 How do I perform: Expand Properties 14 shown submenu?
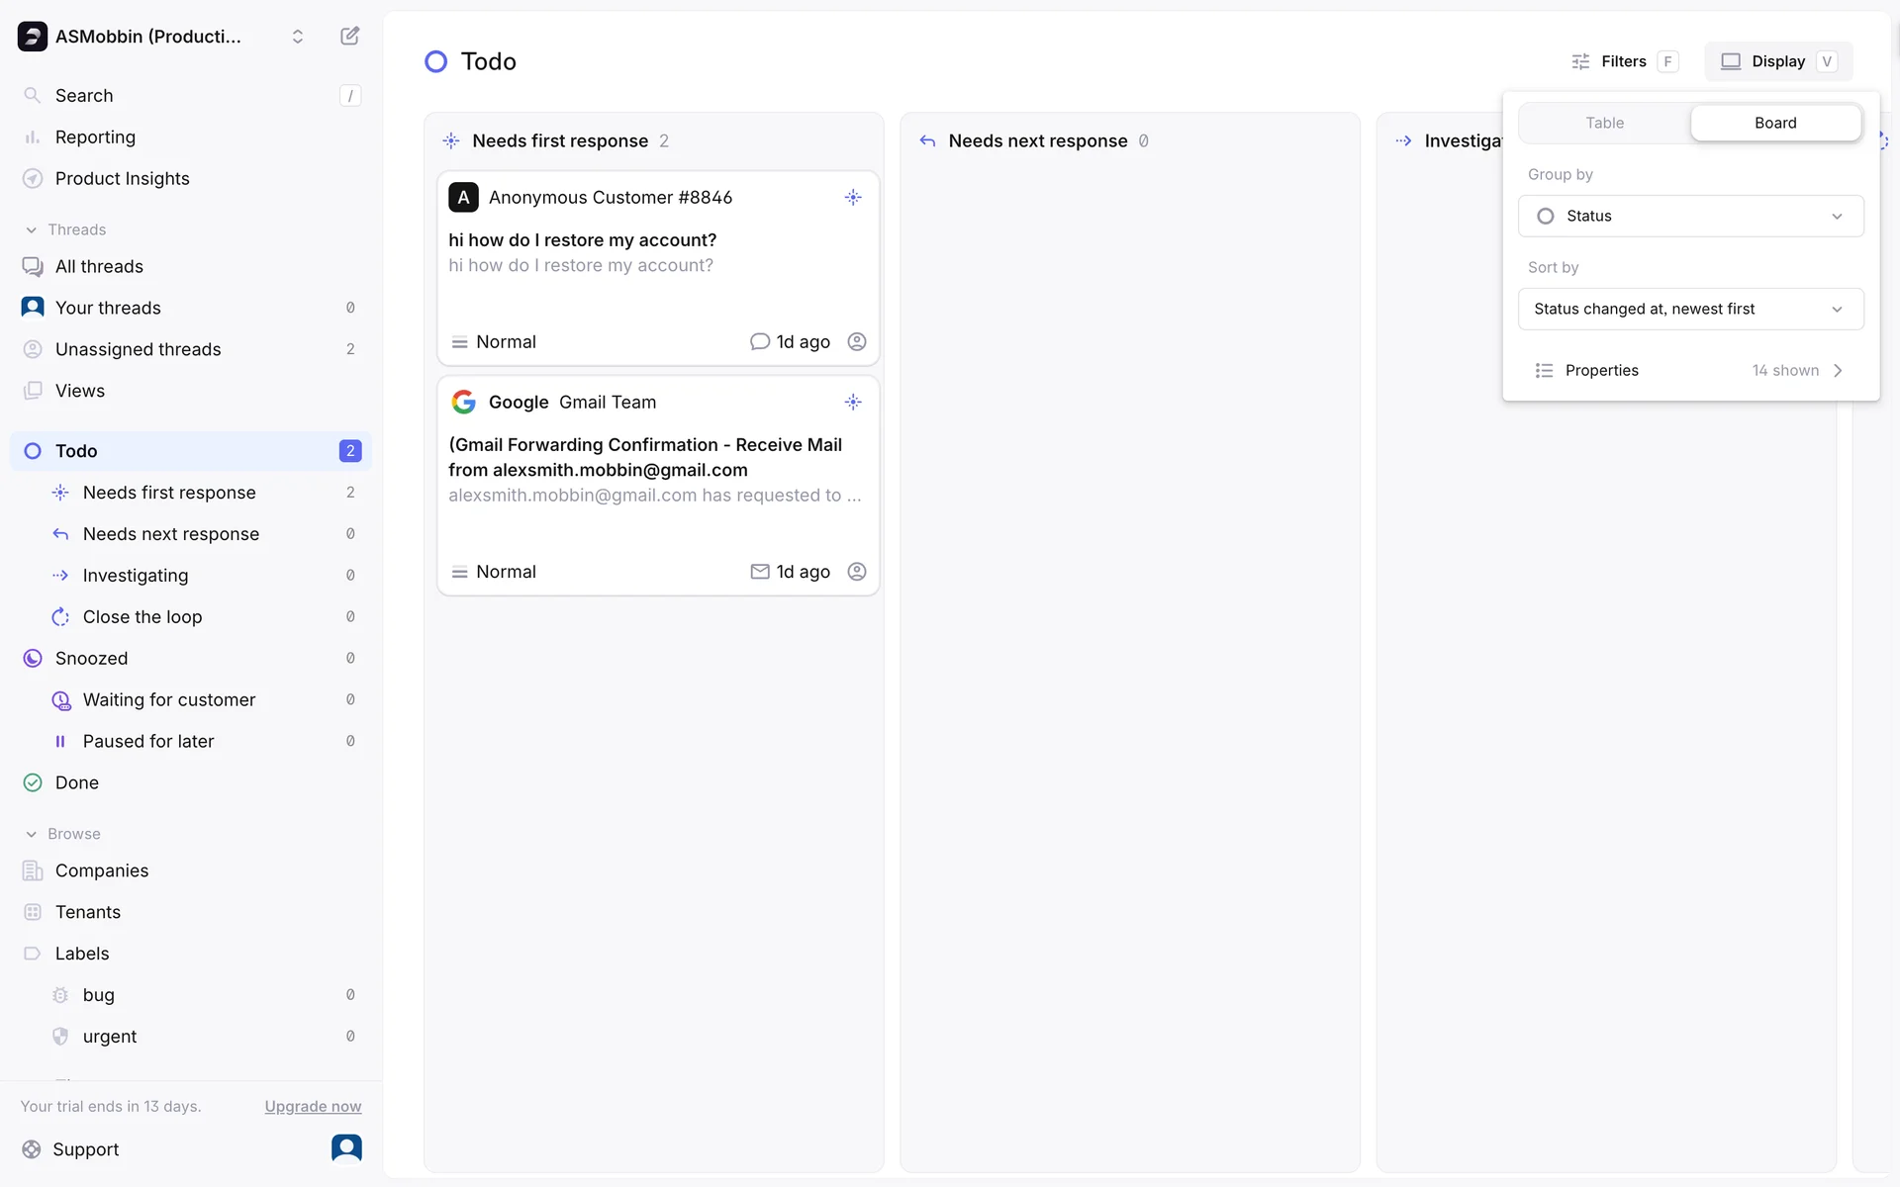[x=1690, y=371]
